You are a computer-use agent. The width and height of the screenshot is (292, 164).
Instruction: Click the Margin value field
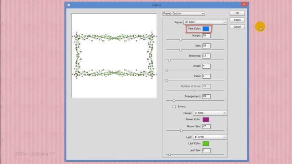(206, 36)
